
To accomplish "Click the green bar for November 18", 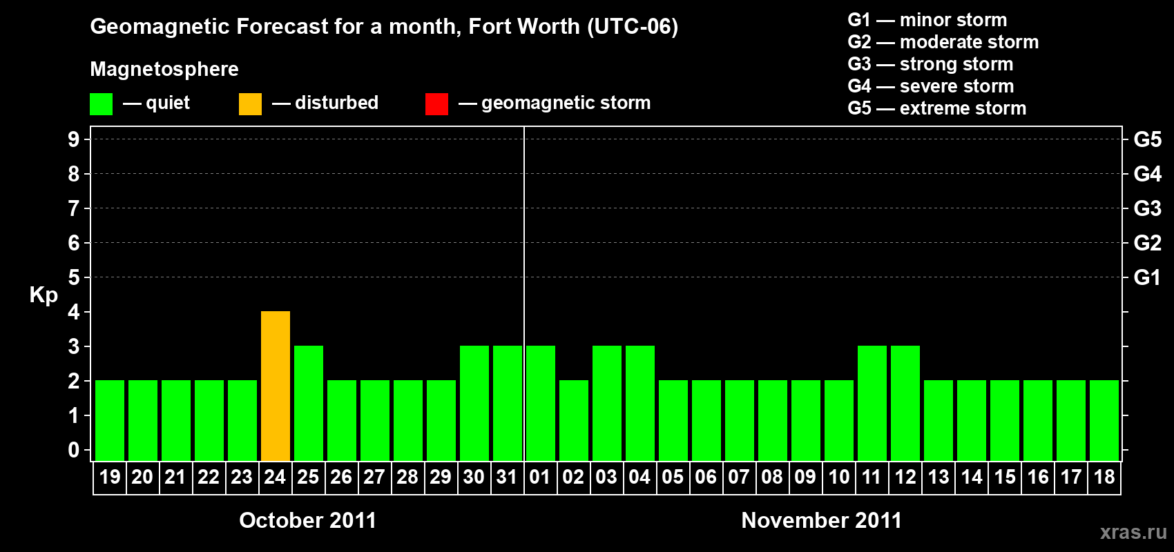I will (x=1104, y=420).
